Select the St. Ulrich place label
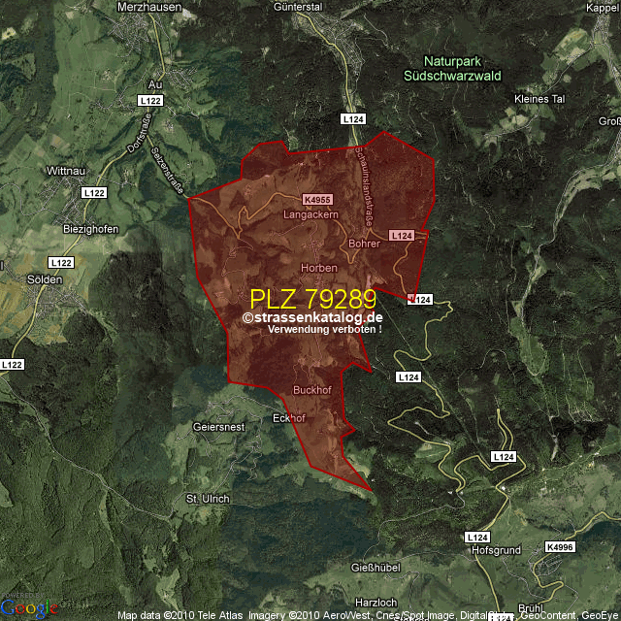The image size is (621, 621). tap(208, 499)
